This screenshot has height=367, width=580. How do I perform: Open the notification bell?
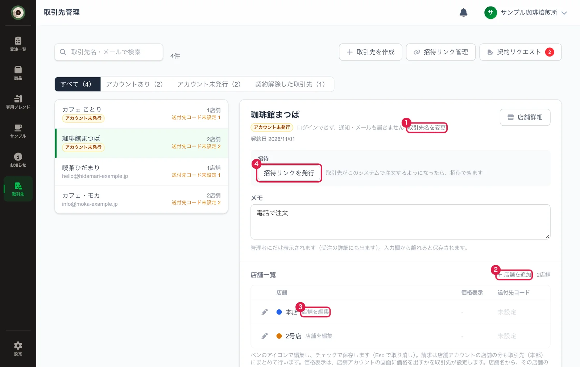point(463,13)
